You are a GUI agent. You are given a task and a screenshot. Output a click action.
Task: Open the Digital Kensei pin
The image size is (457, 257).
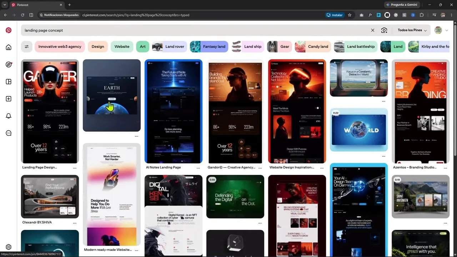pyautogui.click(x=174, y=216)
